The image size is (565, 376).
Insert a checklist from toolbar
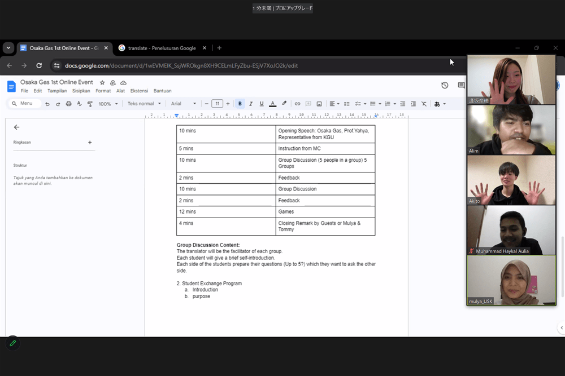coord(358,104)
